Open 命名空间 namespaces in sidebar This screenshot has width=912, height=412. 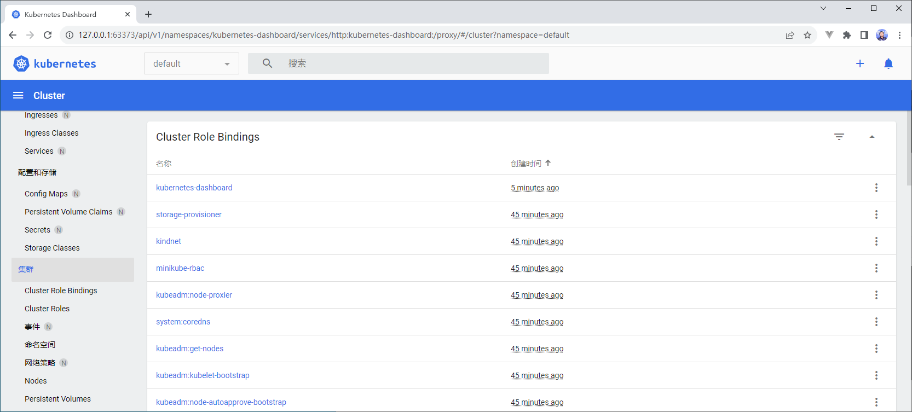[x=40, y=345]
